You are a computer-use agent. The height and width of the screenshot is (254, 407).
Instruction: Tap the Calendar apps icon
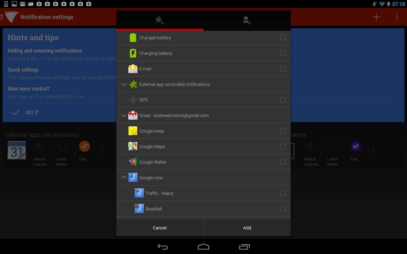(x=17, y=150)
